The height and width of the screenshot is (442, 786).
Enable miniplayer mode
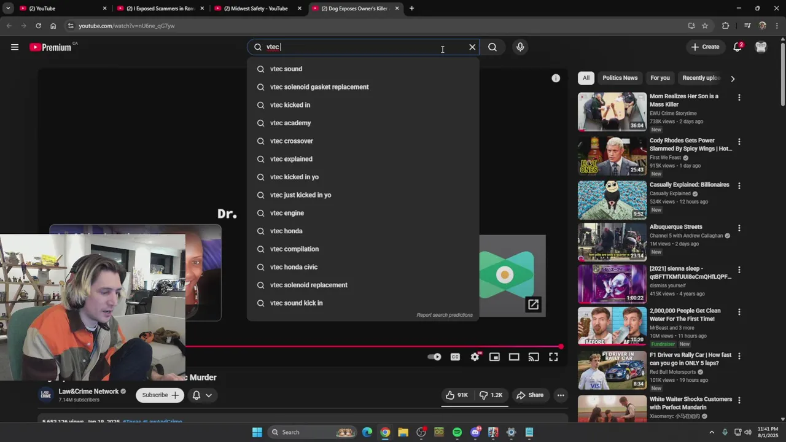494,357
